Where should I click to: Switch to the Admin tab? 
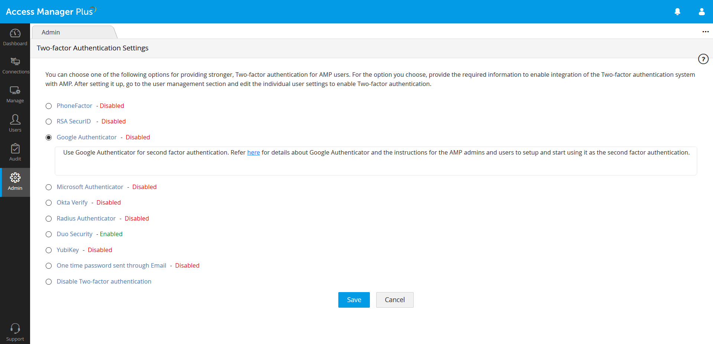tap(74, 32)
